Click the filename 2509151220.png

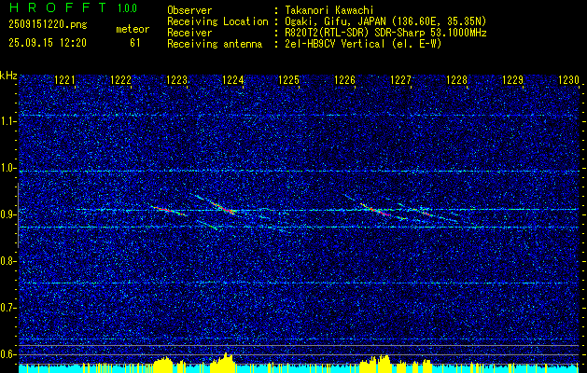[48, 25]
